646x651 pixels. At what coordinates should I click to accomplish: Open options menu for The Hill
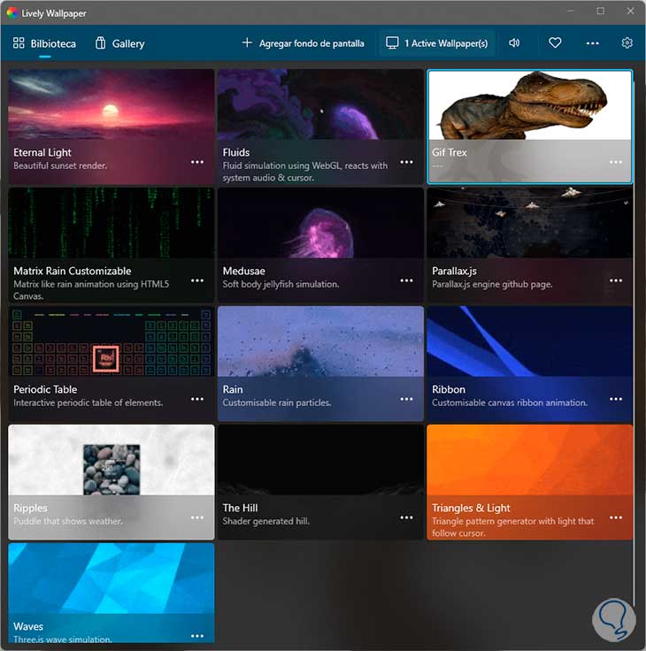tap(406, 517)
